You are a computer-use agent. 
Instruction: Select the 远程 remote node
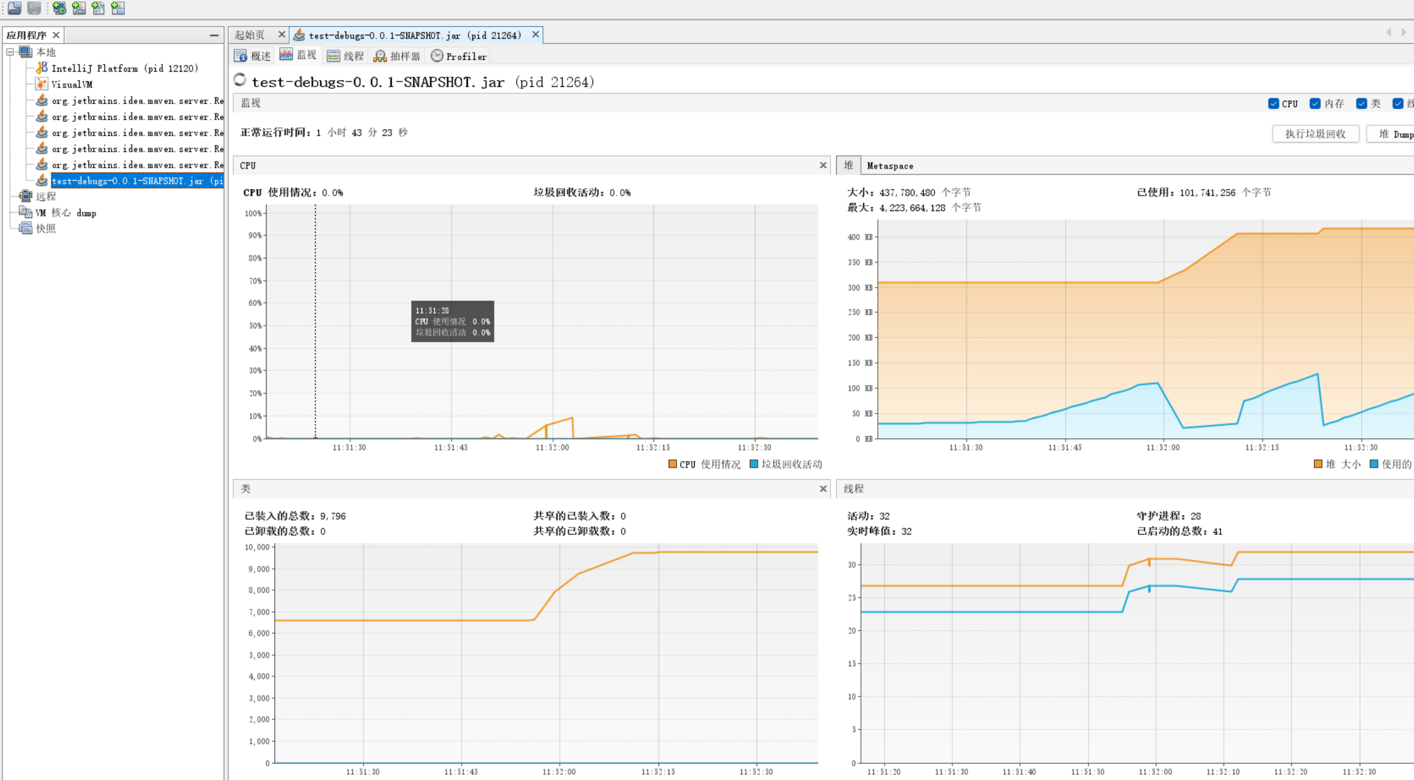coord(46,196)
